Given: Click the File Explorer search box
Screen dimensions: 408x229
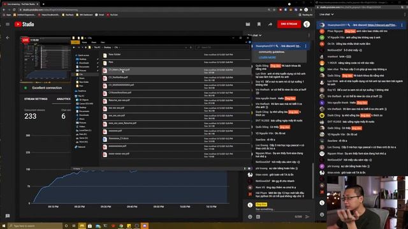Looking at the screenshot, I should [222, 48].
